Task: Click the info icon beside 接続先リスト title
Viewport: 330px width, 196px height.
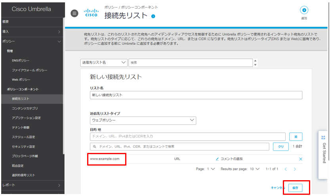Action: [153, 16]
